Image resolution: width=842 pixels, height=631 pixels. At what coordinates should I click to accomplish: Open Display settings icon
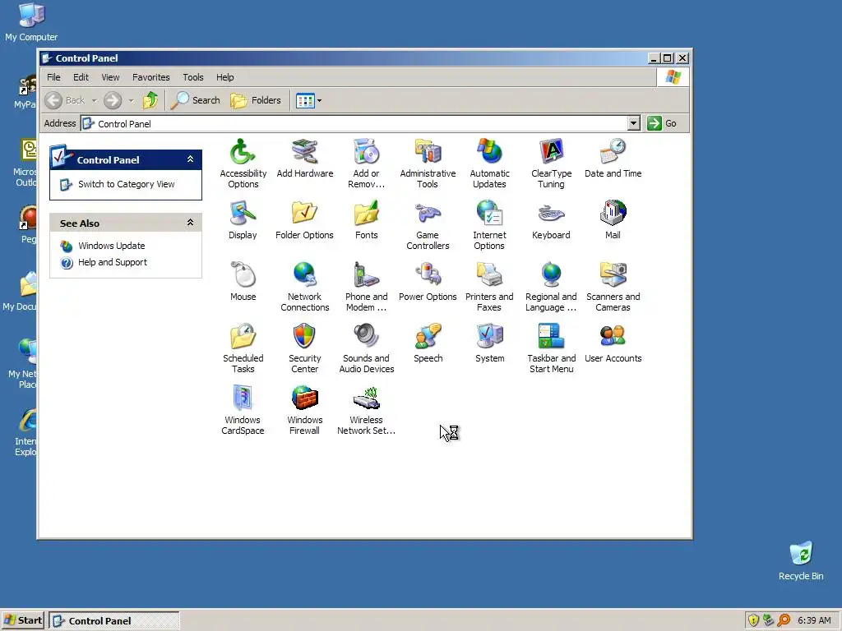pyautogui.click(x=243, y=214)
